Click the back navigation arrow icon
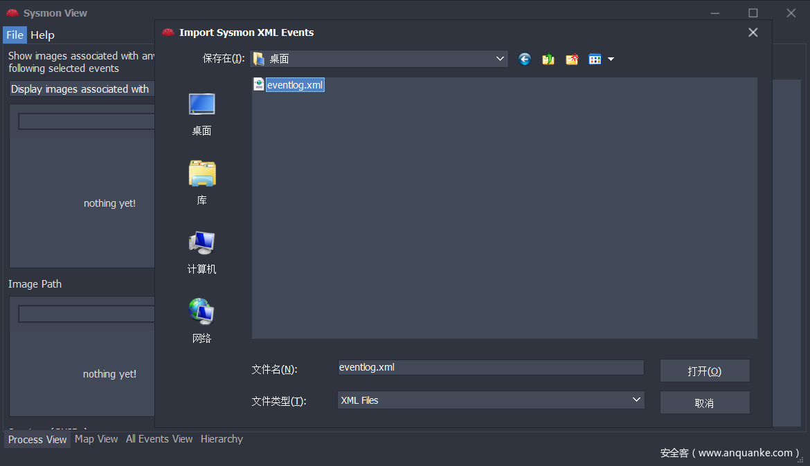Screen dimensions: 810x466 click(525, 59)
